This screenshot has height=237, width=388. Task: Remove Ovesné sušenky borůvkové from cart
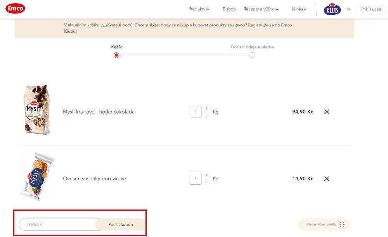coord(326,179)
